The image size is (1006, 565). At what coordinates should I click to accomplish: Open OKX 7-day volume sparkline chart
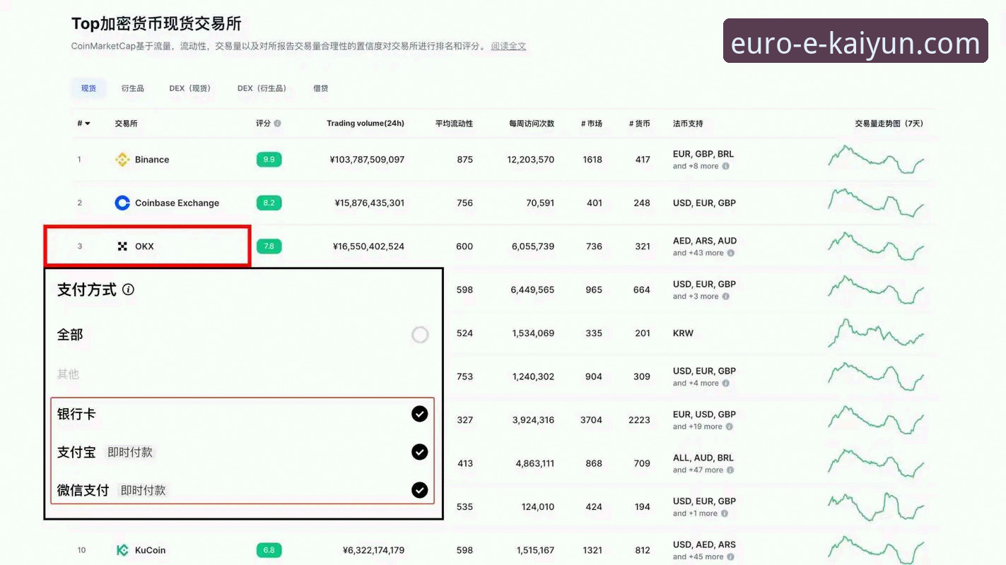(x=876, y=246)
